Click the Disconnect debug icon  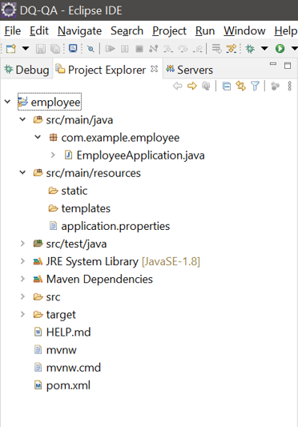click(x=153, y=49)
